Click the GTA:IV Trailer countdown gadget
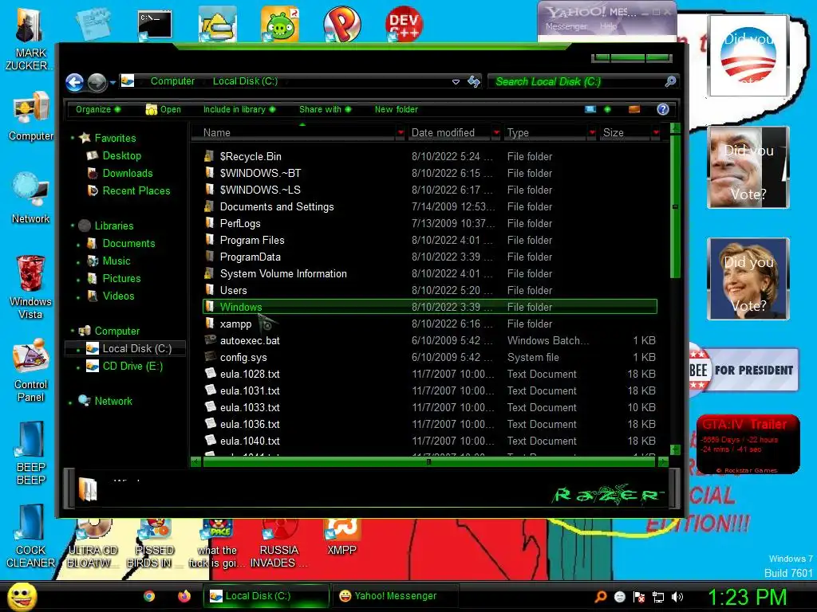Viewport: 817px width, 612px height. (x=748, y=444)
